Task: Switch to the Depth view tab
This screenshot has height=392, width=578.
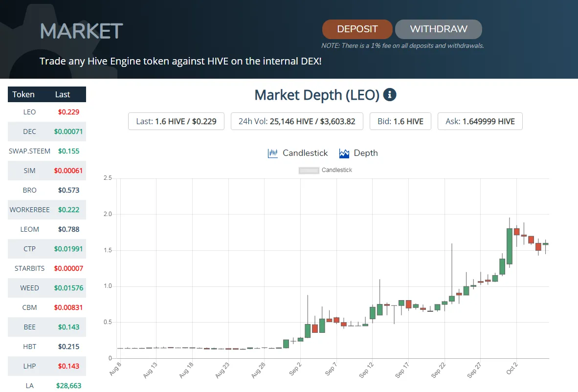Action: click(358, 153)
